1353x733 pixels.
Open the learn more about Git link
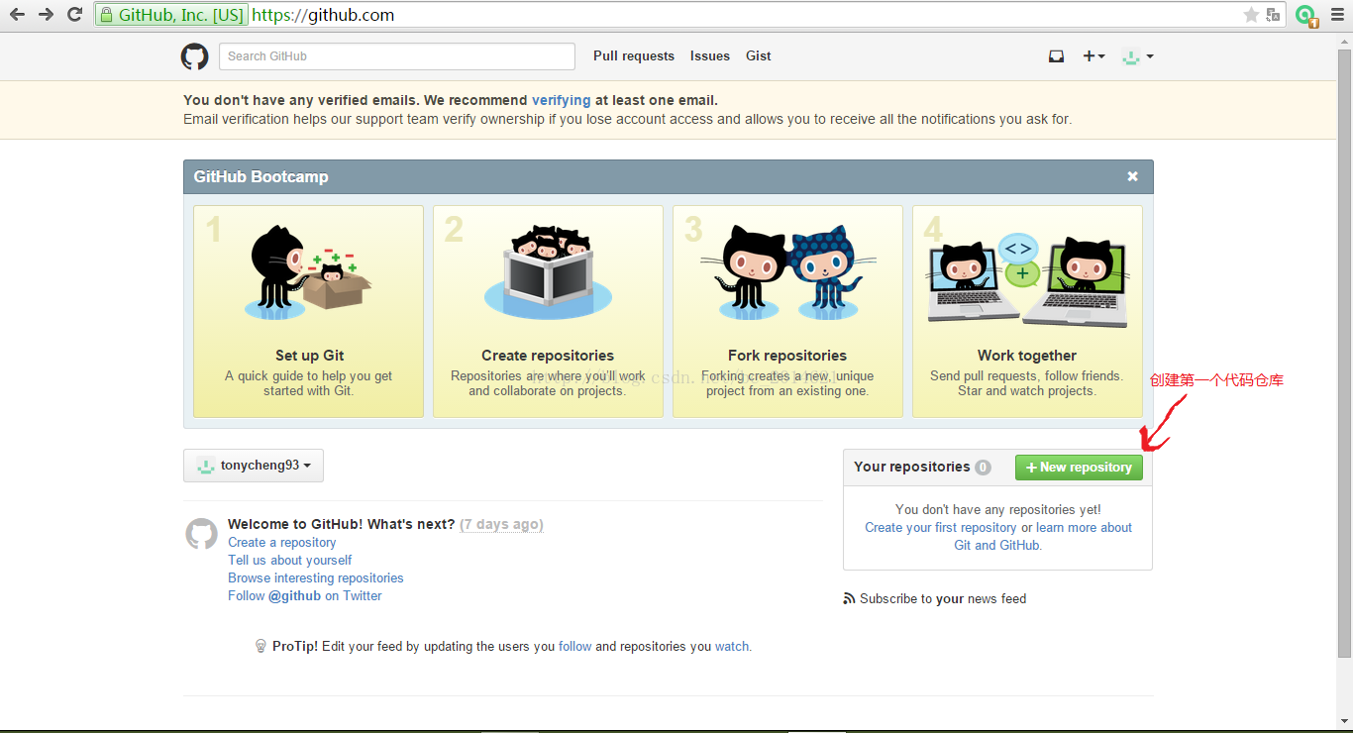pos(1043,536)
